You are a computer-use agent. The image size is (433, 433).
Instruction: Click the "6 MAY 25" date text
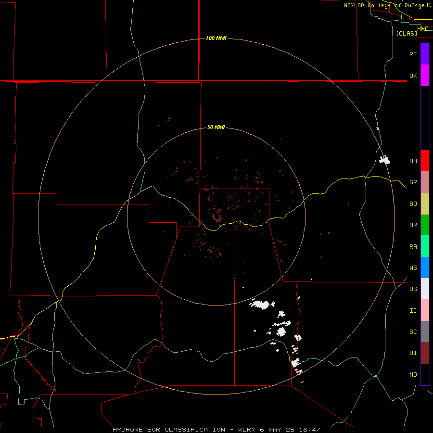click(277, 430)
